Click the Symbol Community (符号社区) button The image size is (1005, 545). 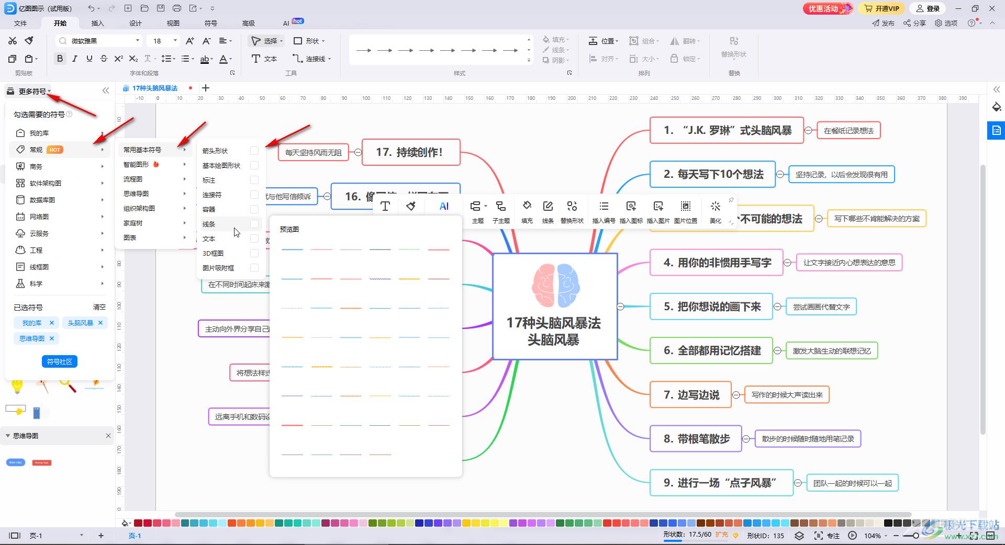point(60,361)
